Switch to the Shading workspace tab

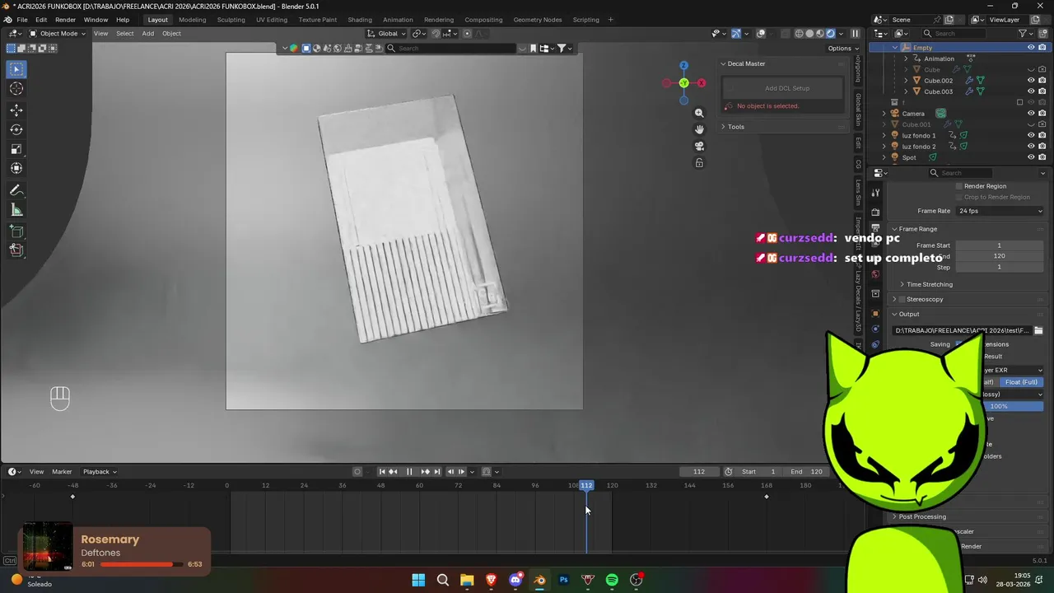pyautogui.click(x=359, y=20)
